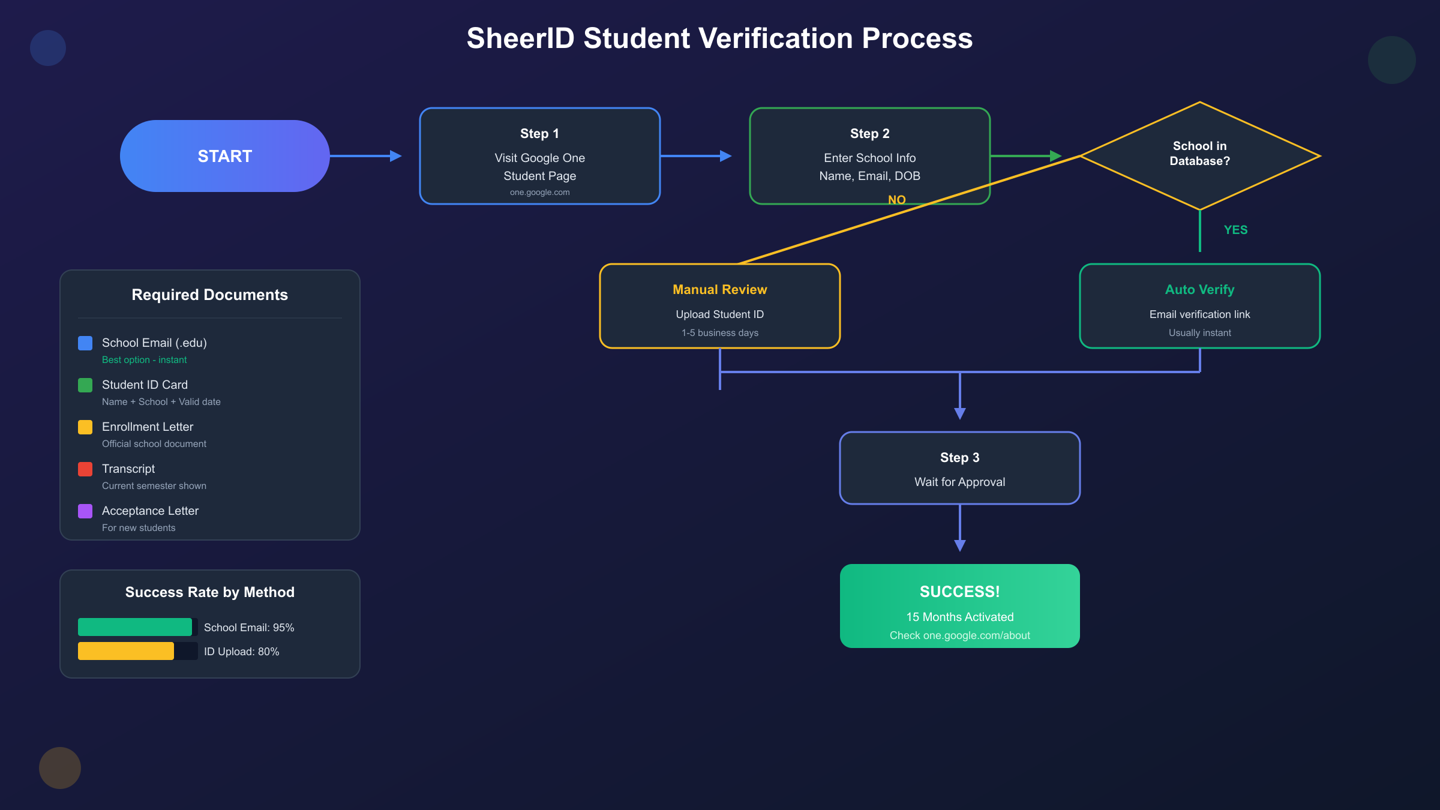Click the purple Acceptance Letter square
Screen dimensions: 1440x810
(x=85, y=511)
